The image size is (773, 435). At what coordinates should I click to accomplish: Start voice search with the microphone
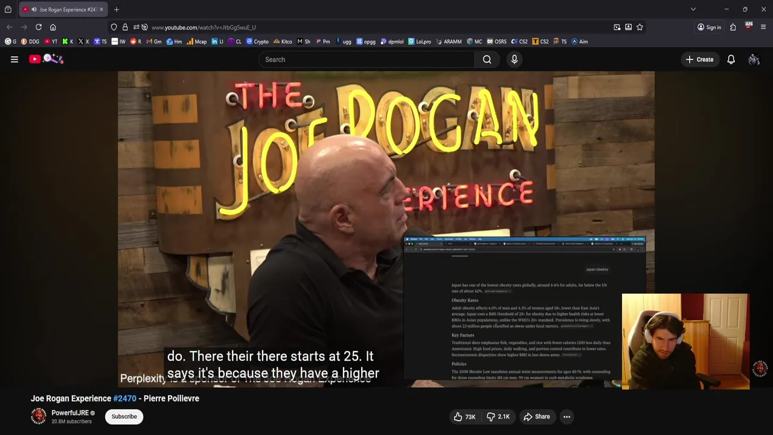point(515,59)
